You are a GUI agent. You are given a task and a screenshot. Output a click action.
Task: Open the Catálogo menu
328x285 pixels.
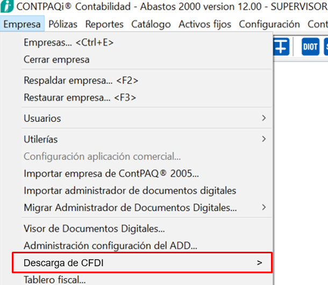[151, 24]
